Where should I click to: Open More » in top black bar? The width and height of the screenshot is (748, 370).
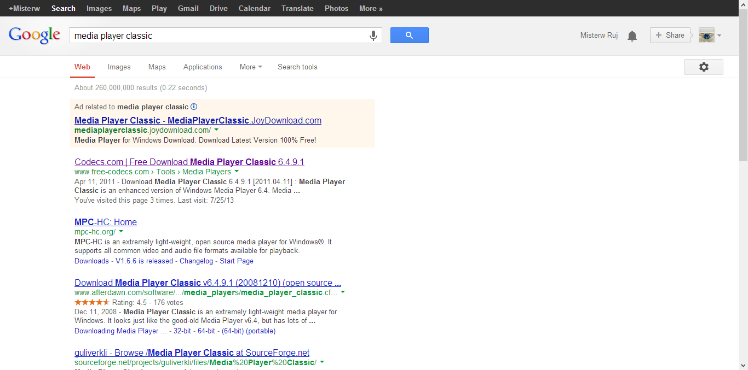[x=371, y=8]
